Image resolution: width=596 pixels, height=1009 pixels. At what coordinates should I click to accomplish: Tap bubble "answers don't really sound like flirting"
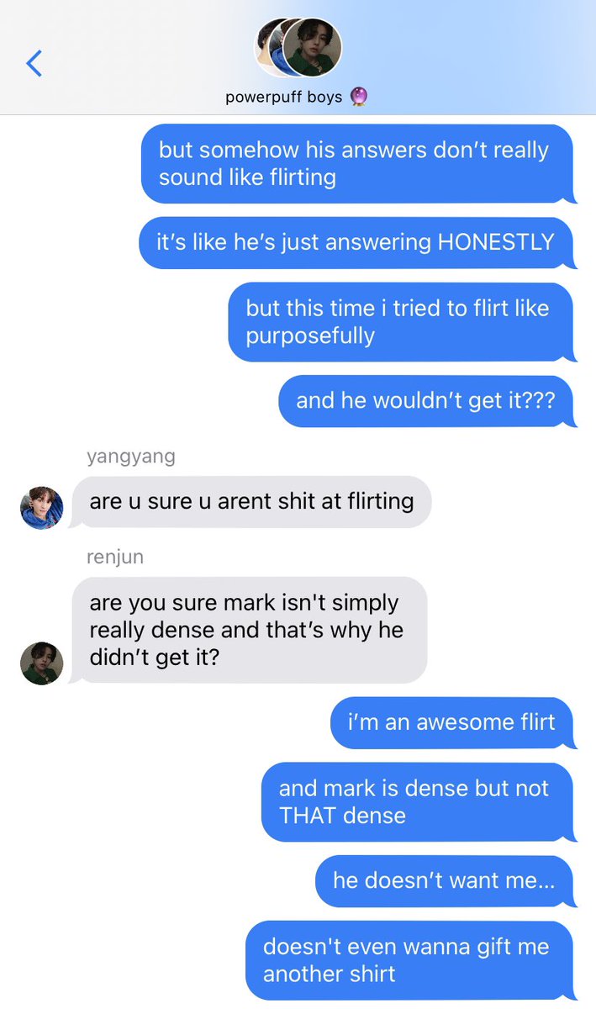pos(358,163)
